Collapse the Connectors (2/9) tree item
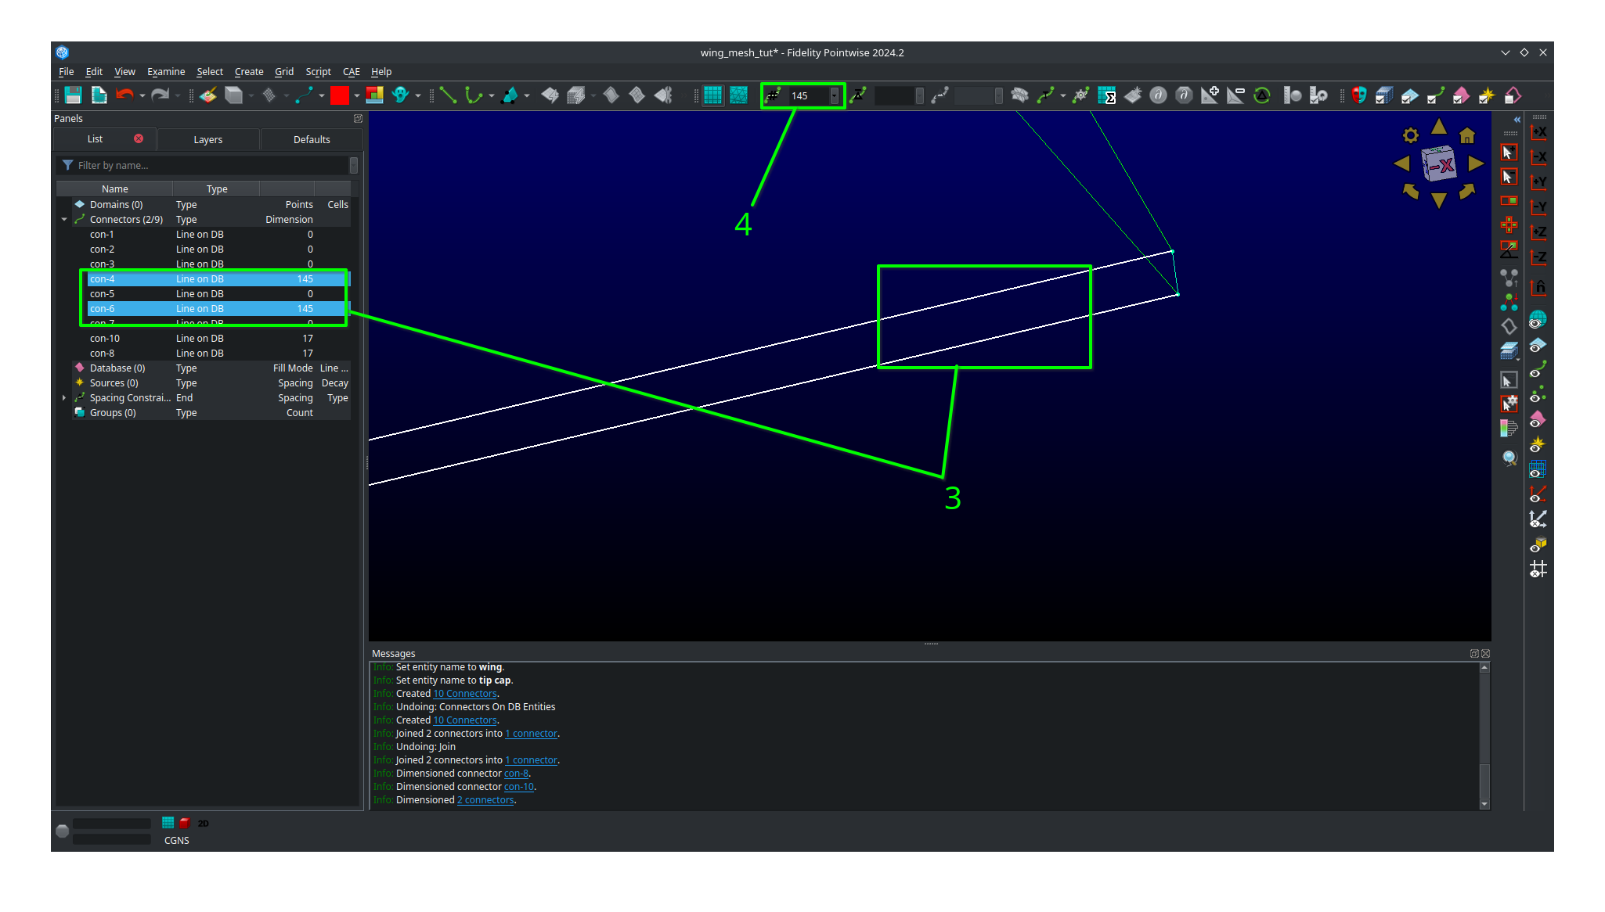Image resolution: width=1605 pixels, height=912 pixels. click(x=64, y=219)
